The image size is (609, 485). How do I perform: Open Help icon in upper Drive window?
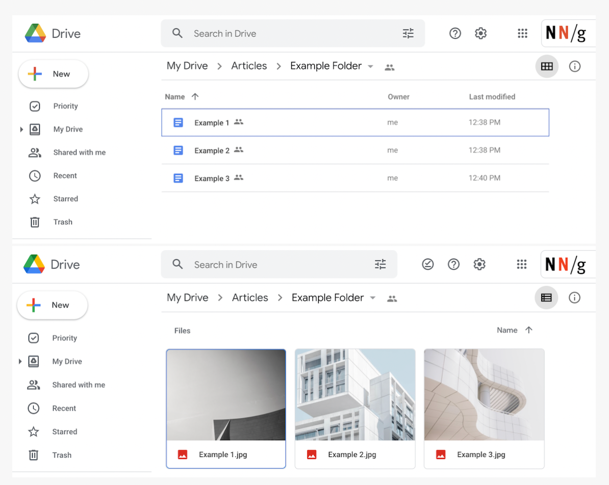455,33
